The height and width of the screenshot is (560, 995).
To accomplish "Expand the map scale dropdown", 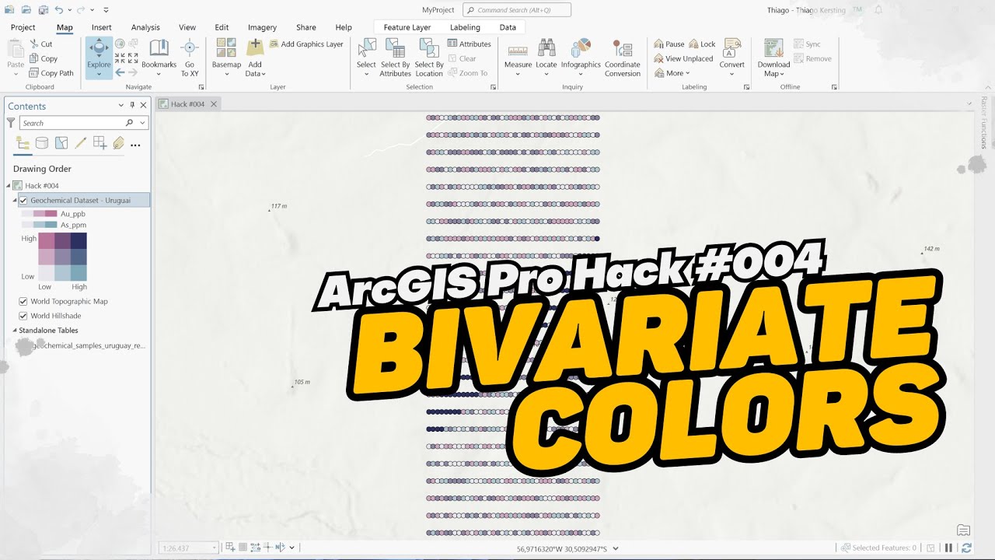I will pyautogui.click(x=215, y=548).
